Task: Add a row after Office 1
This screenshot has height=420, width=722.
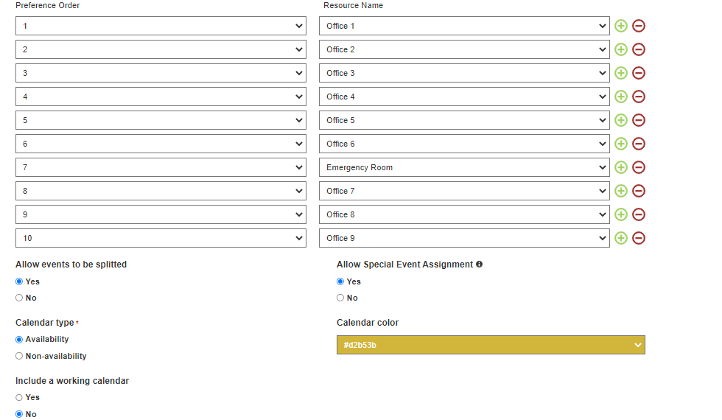Action: (620, 26)
